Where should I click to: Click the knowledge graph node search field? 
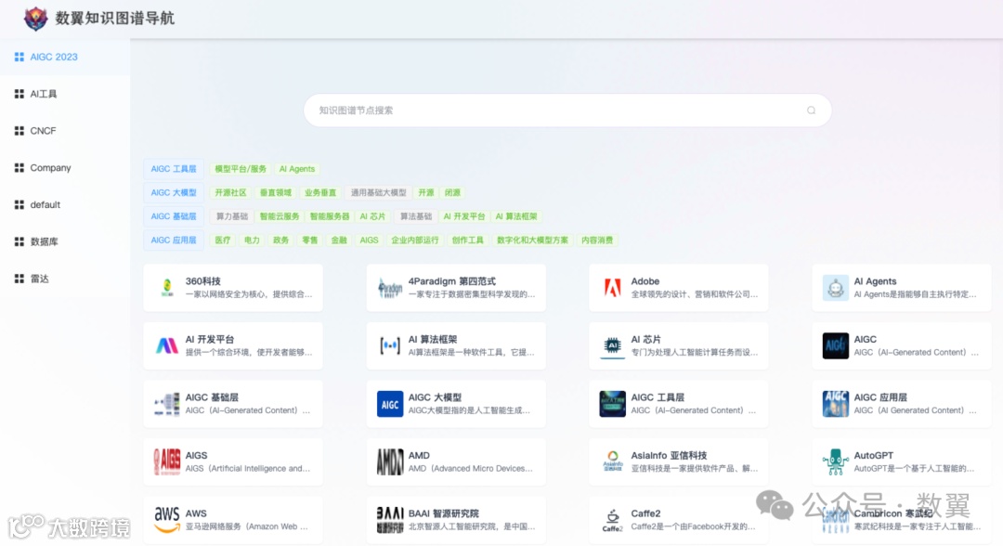click(x=567, y=110)
